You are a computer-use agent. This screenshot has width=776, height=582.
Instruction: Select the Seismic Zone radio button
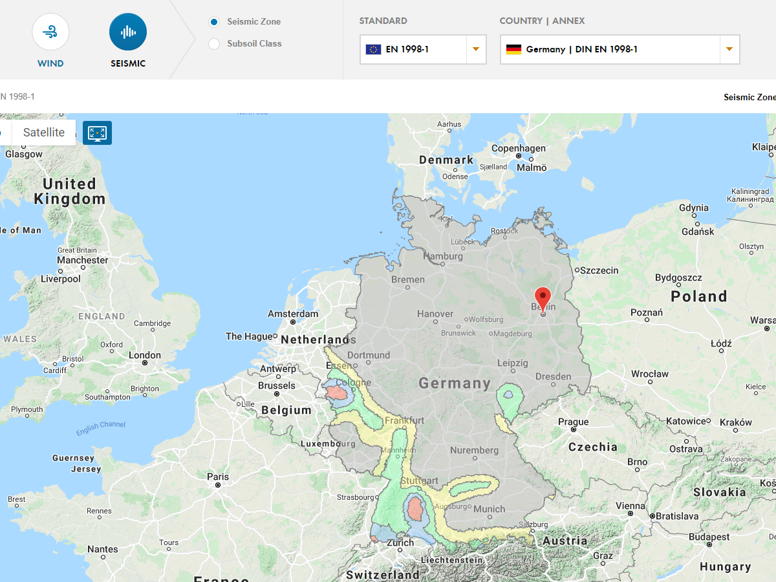(x=213, y=21)
